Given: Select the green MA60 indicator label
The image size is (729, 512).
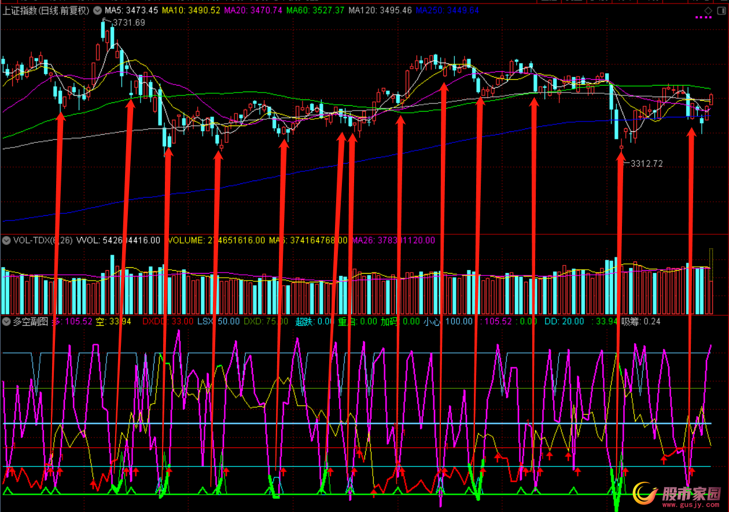Looking at the screenshot, I should point(315,10).
